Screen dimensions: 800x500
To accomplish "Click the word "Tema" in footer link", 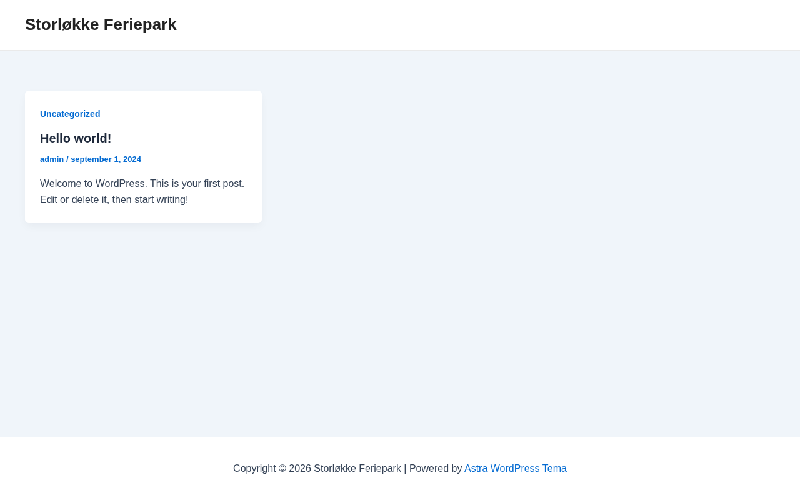I will [554, 469].
